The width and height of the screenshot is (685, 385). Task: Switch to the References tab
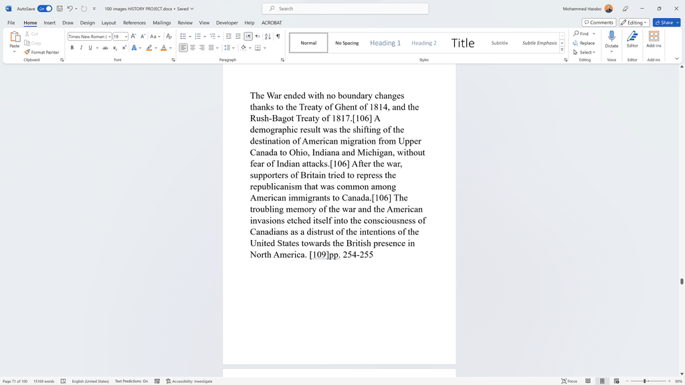(134, 23)
